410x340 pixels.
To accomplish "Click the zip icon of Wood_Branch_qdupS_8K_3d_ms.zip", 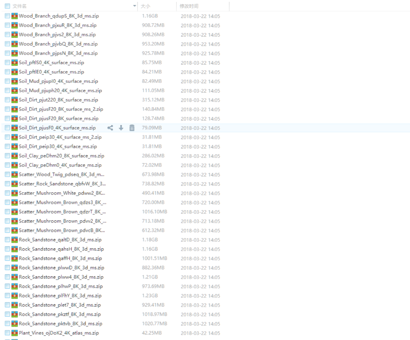I will 14,16.
